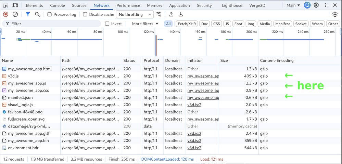Filter requests by Socket type
This screenshot has width=342, height=164.
301,24
